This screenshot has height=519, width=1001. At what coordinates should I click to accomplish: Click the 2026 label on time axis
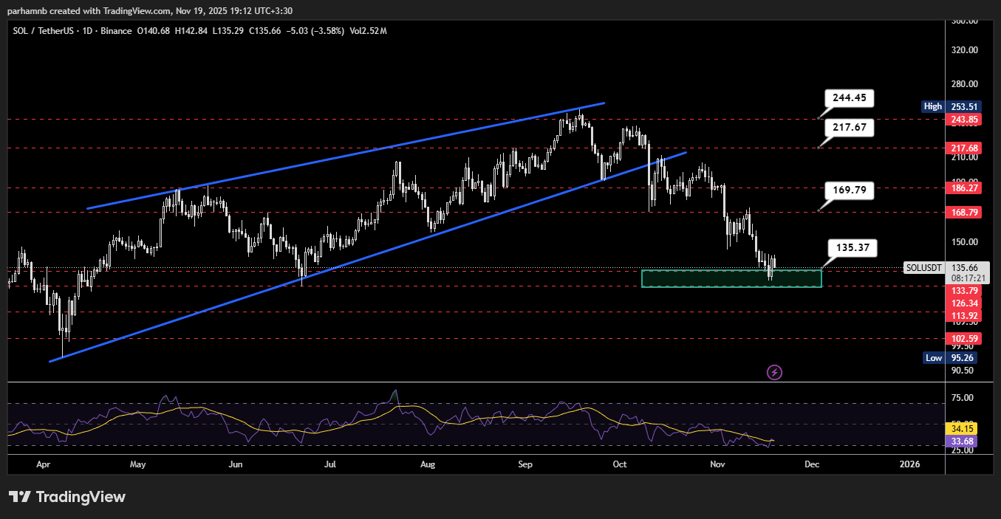[x=910, y=464]
